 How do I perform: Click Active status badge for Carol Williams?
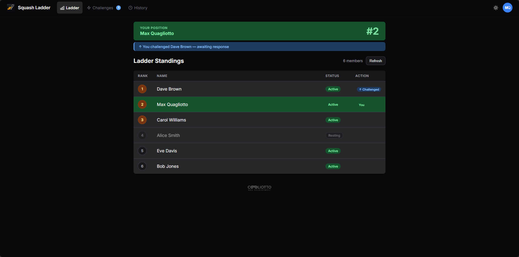(333, 120)
